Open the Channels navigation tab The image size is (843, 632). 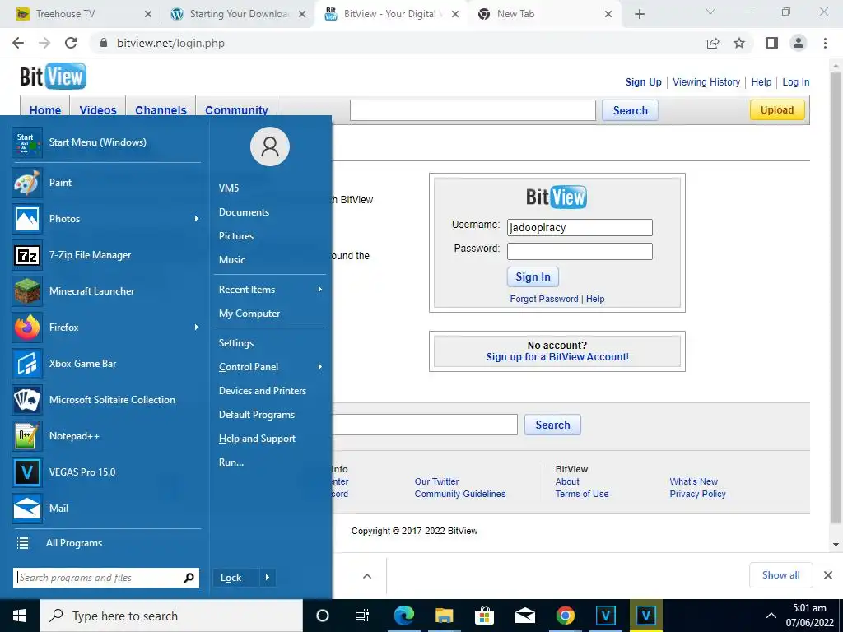click(x=161, y=110)
